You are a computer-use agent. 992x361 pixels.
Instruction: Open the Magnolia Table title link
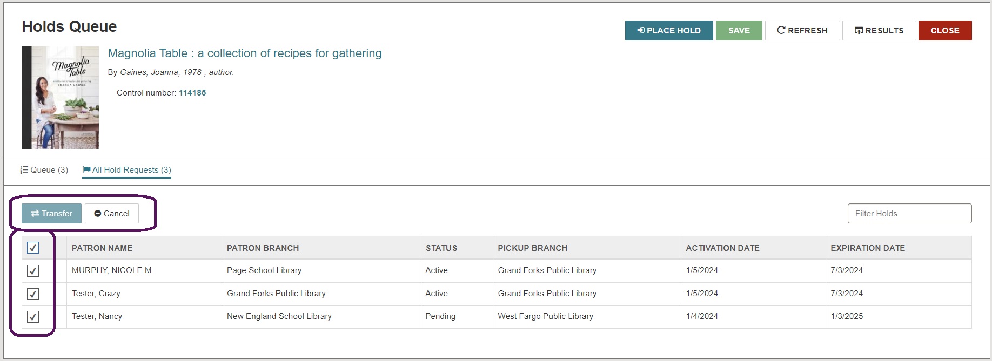coord(244,53)
